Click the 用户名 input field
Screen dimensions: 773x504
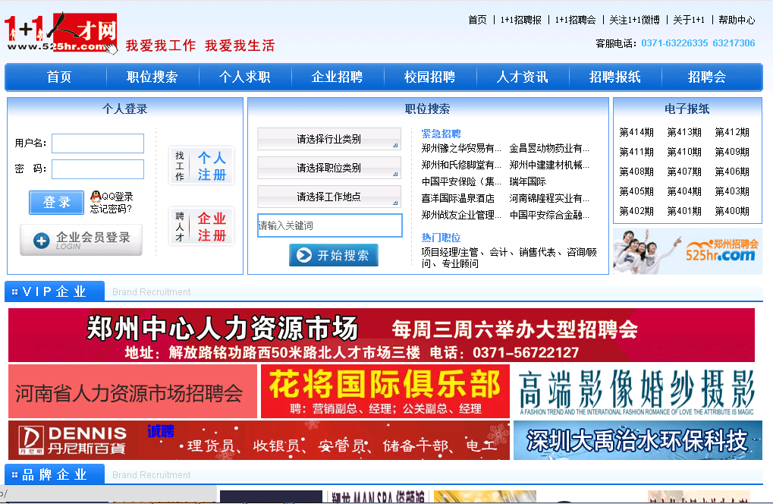tap(98, 143)
